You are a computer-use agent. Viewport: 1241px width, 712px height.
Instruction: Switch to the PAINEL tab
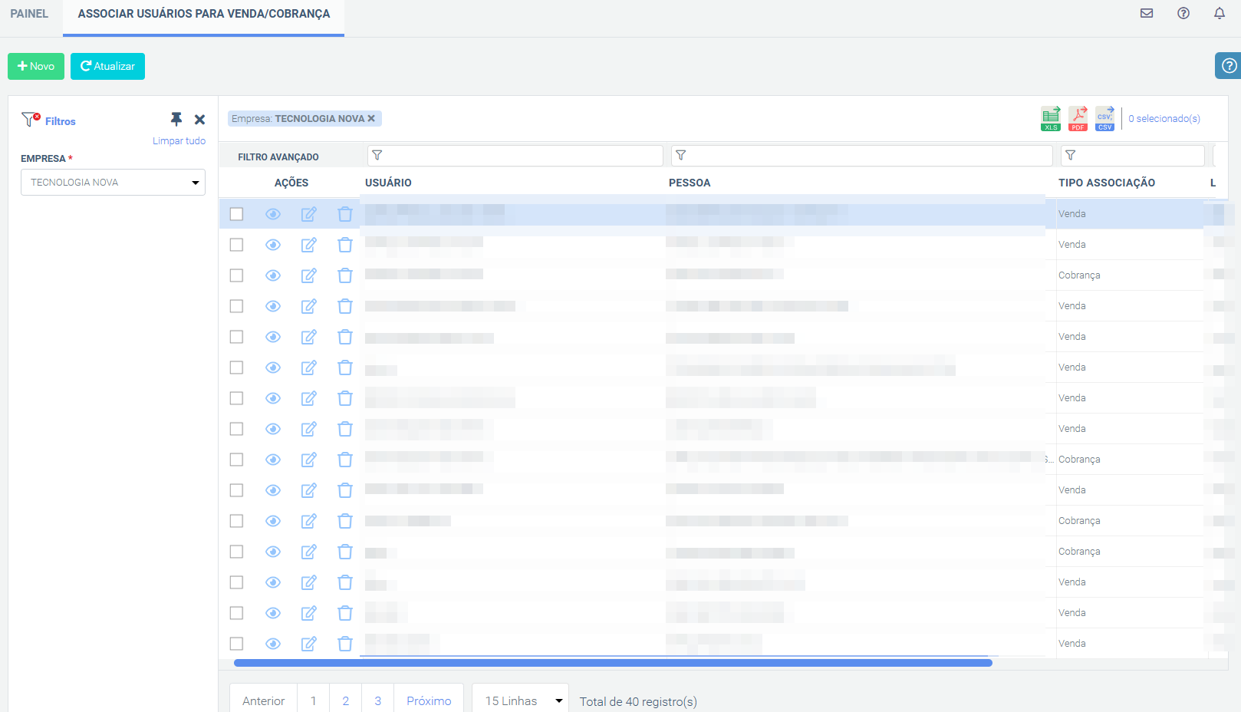(29, 14)
